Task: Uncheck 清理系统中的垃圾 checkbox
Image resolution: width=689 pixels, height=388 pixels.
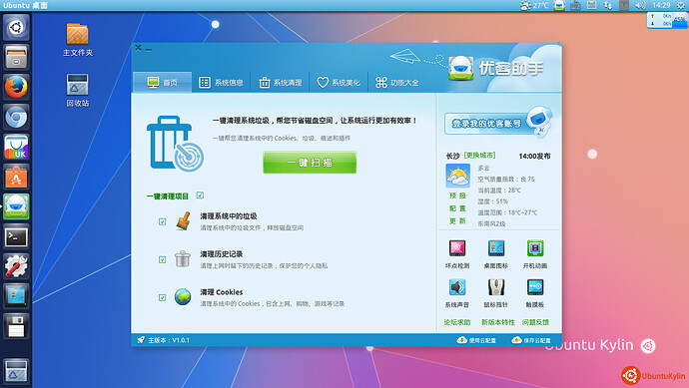Action: [x=162, y=221]
